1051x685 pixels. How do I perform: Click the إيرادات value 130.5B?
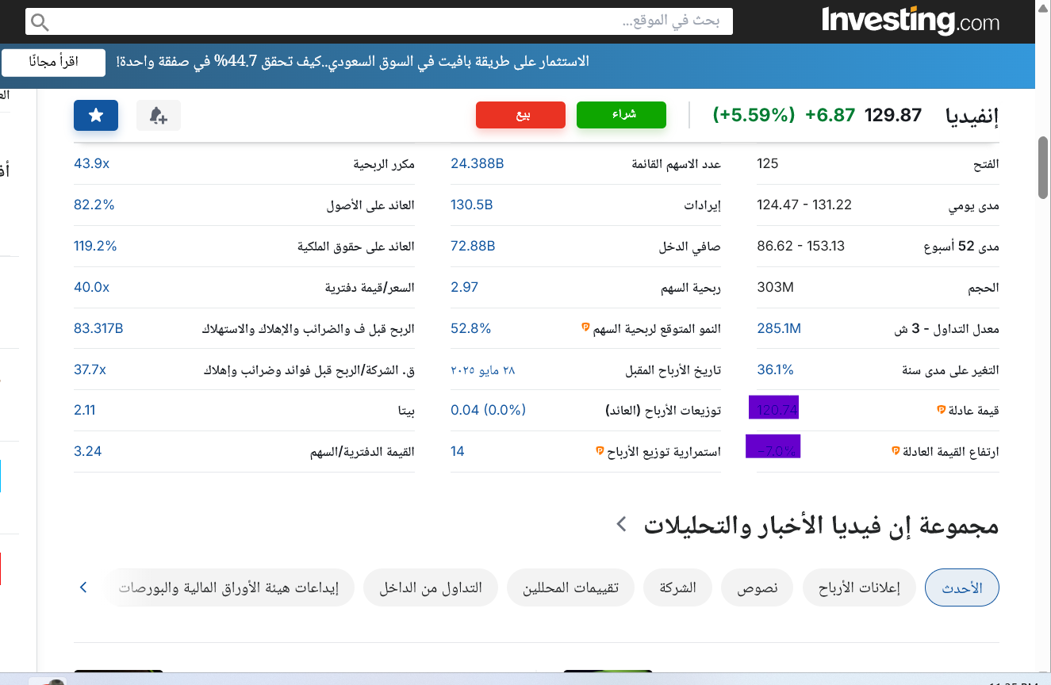click(472, 205)
